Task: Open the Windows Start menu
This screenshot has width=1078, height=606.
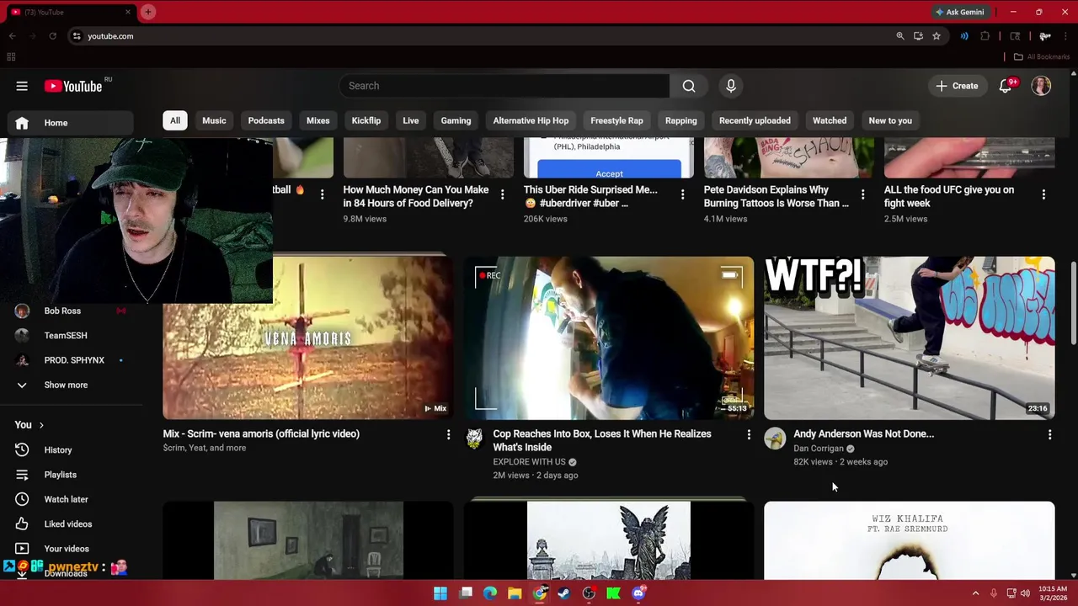Action: tap(440, 593)
